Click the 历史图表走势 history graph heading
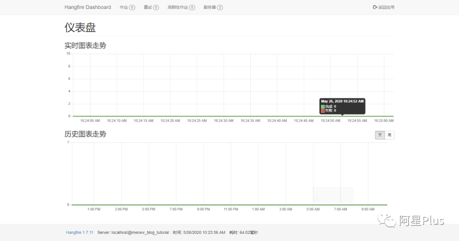Viewport: 459px width, 241px height. pyautogui.click(x=85, y=134)
